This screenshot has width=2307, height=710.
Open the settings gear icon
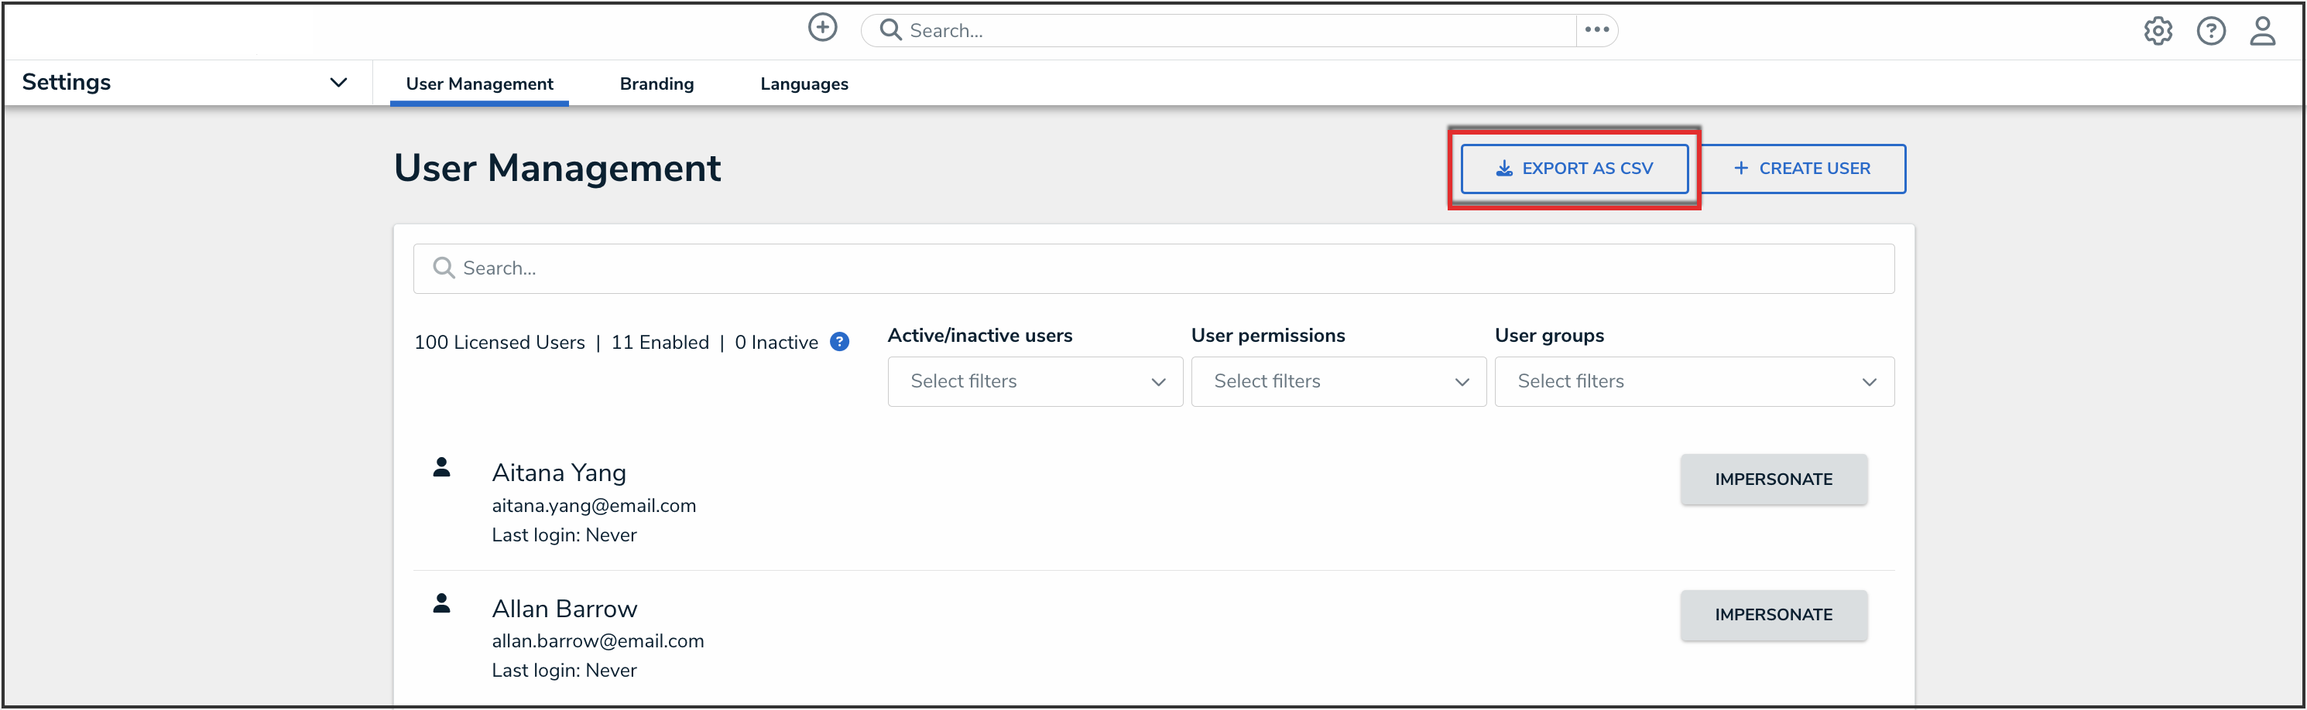[x=2158, y=31]
